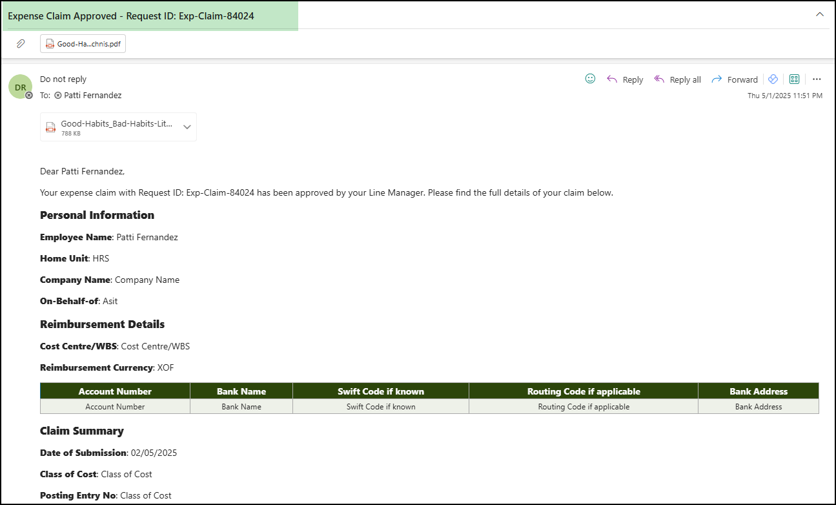
Task: Click the green DR sender avatar
Action: click(x=20, y=86)
